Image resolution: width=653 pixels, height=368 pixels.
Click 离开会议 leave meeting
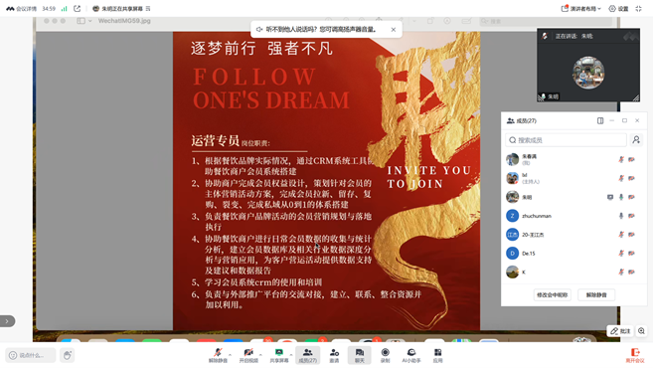tap(635, 355)
